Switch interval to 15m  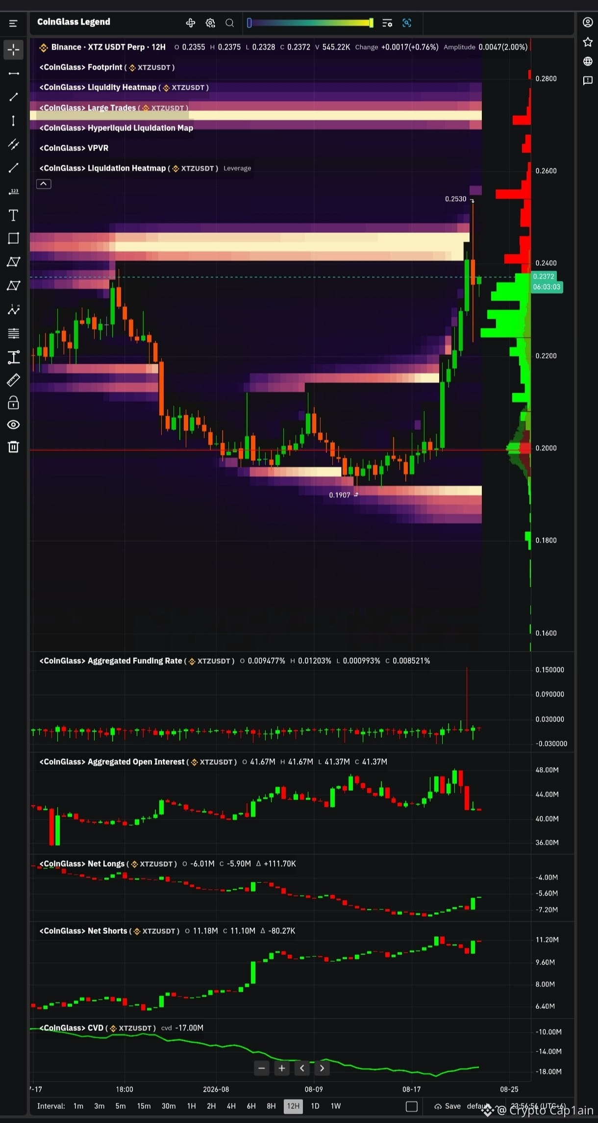[144, 1106]
